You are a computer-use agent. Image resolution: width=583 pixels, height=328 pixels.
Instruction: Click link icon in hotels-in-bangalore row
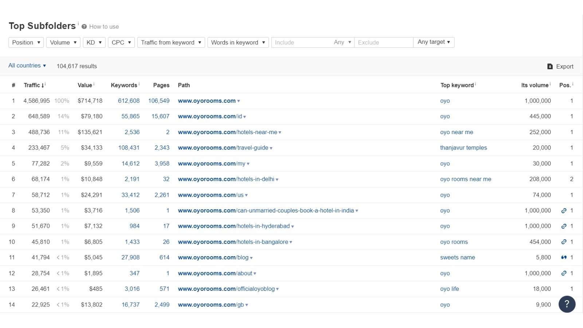(x=564, y=242)
